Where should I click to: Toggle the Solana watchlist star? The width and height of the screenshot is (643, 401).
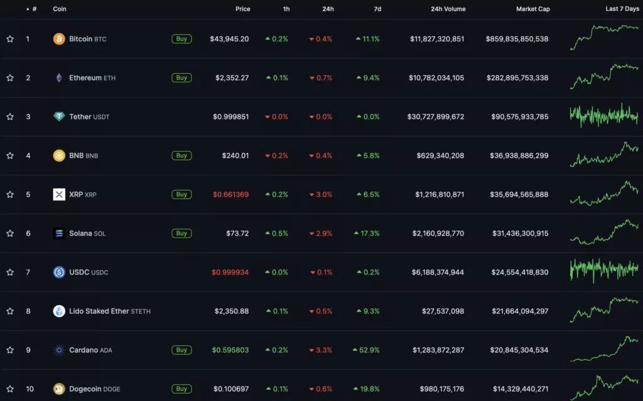pos(10,233)
